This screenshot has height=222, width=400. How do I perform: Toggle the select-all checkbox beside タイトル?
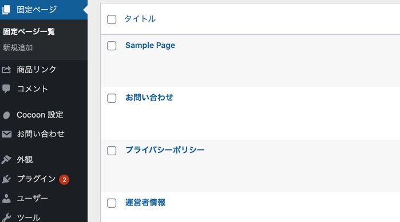coord(112,19)
